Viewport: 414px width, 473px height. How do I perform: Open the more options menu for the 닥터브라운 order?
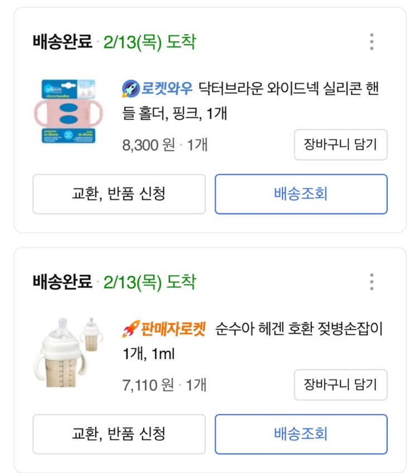coord(372,42)
